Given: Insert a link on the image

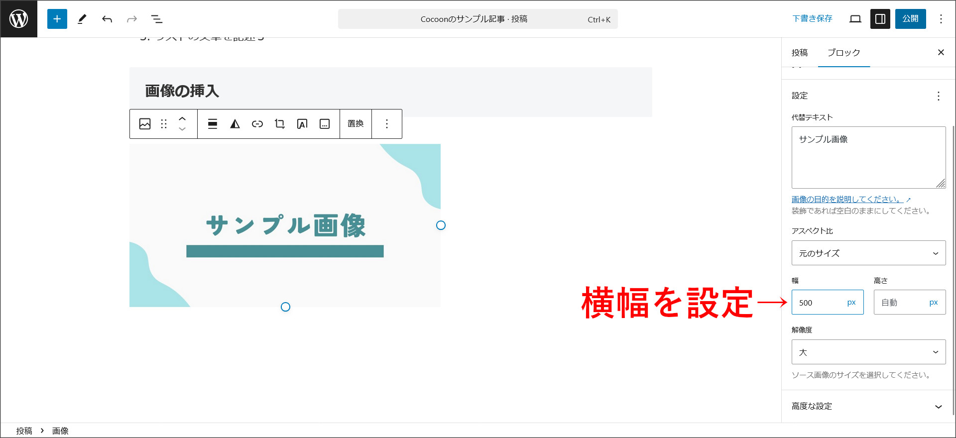Looking at the screenshot, I should (257, 124).
